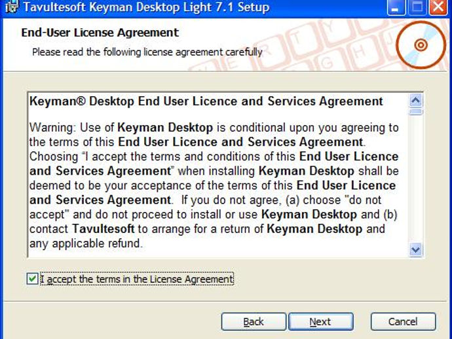Click the 'End-User License Agreement' title

[x=100, y=33]
